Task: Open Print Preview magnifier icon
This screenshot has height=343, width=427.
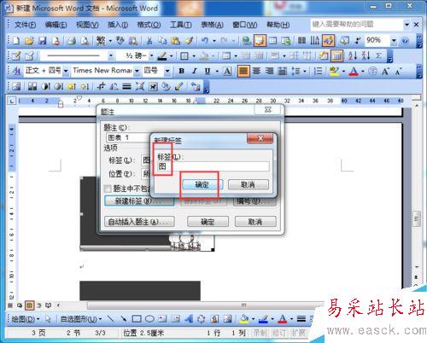Action: click(85, 41)
